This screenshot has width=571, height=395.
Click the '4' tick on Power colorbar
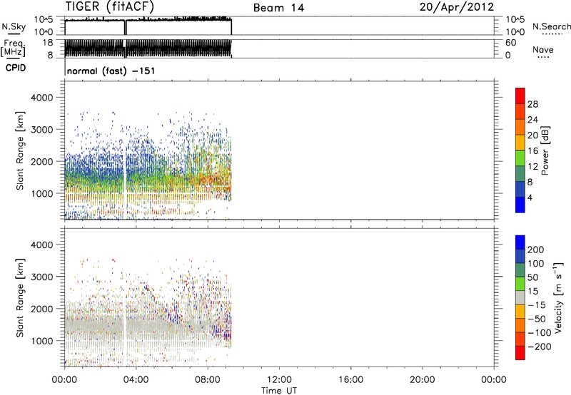(530, 197)
